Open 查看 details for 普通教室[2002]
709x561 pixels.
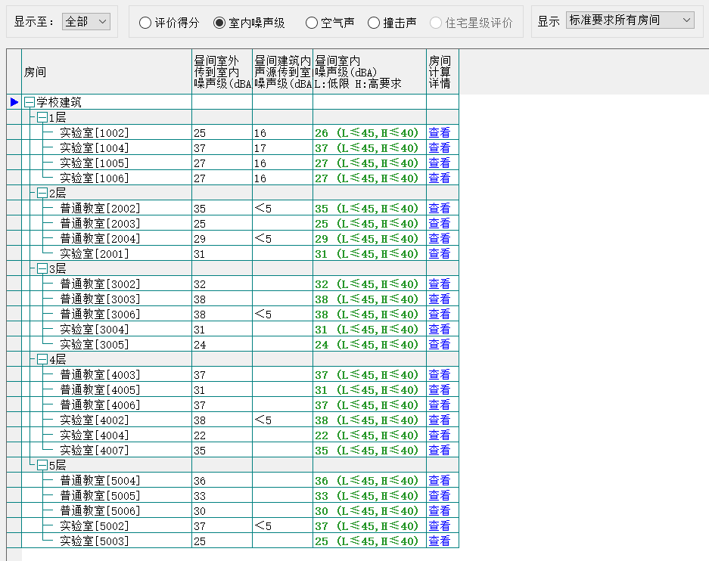click(x=439, y=209)
